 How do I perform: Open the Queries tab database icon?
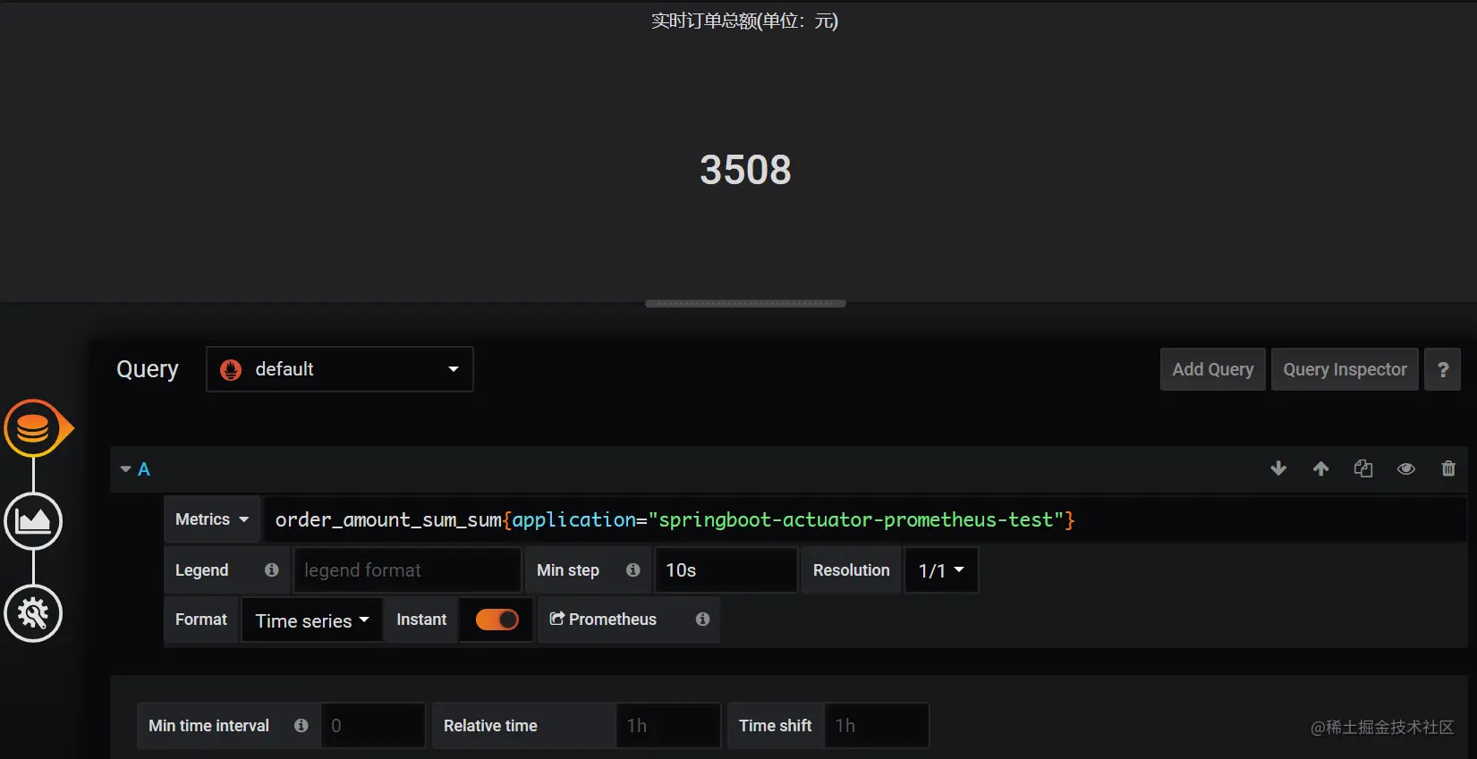tap(33, 428)
